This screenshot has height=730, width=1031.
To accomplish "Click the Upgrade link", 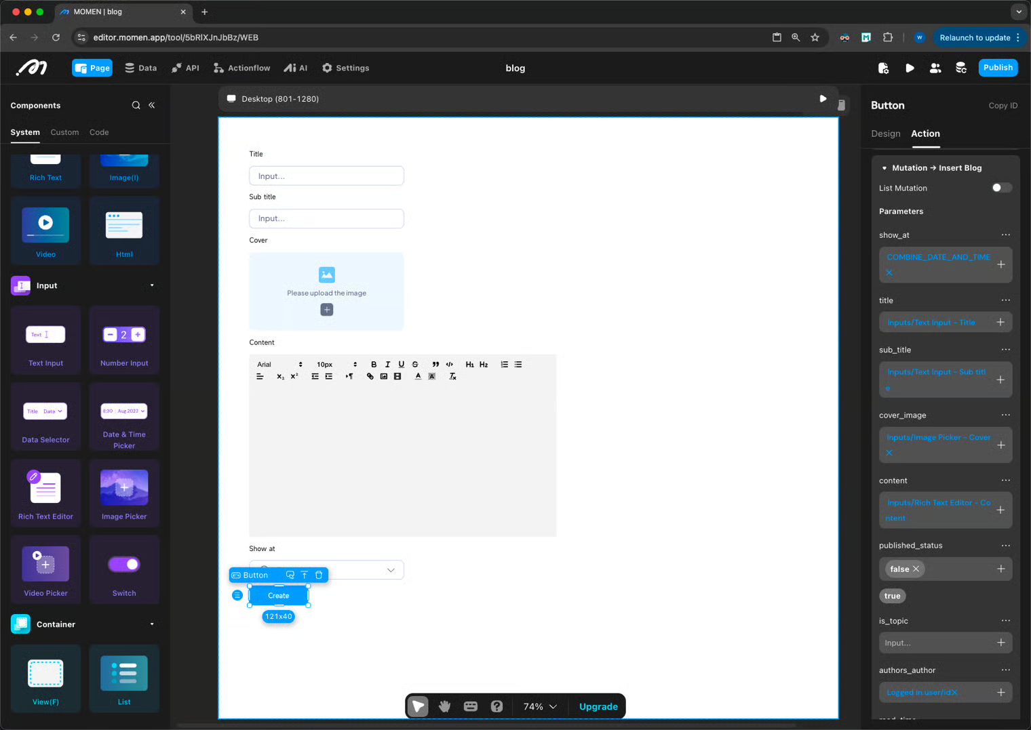I will point(598,706).
